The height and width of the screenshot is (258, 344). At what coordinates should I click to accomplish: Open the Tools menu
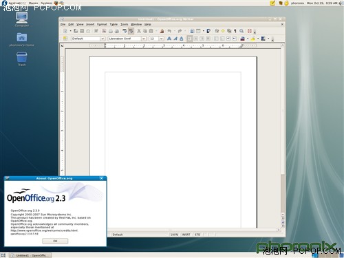(125, 24)
